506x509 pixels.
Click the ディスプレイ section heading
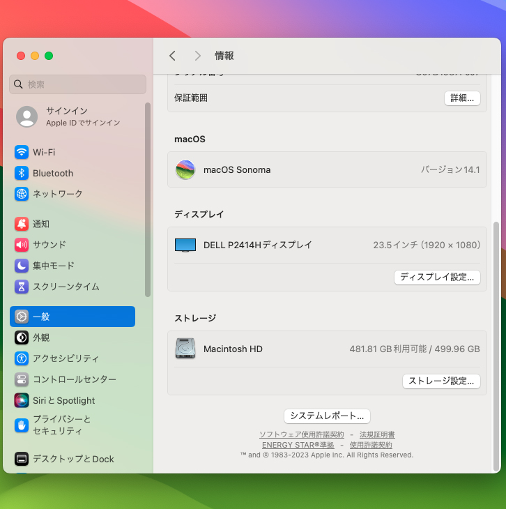point(199,214)
